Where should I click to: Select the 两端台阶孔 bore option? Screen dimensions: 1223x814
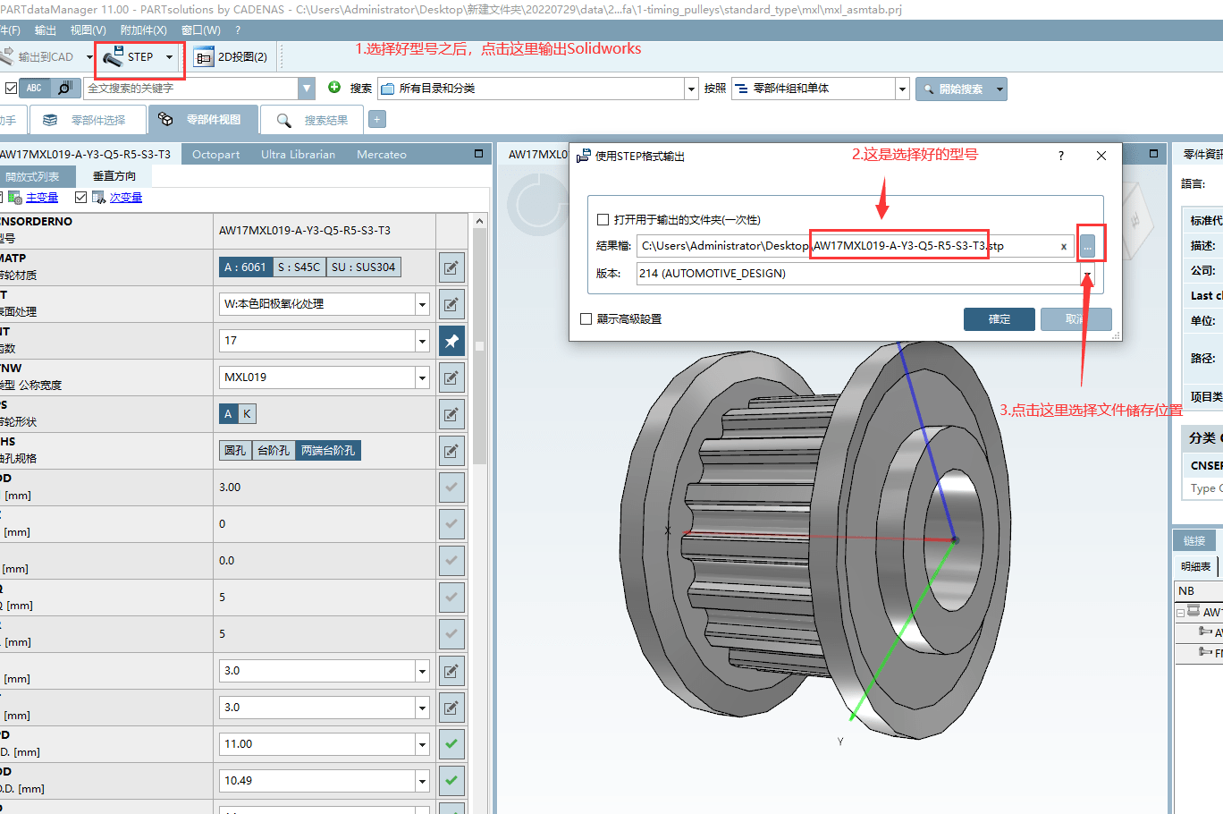point(328,450)
